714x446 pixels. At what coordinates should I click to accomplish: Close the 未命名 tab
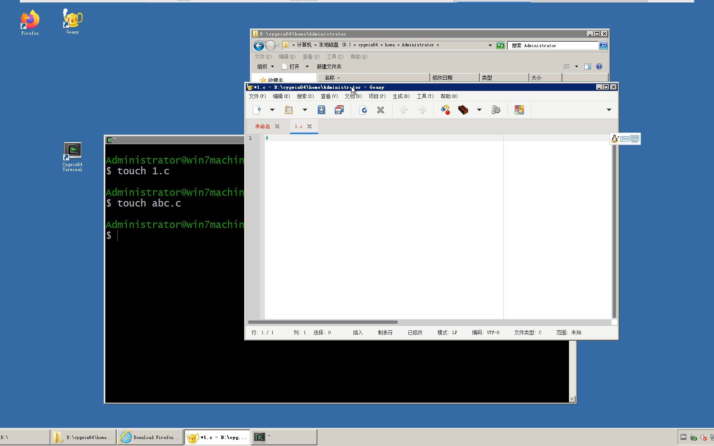277,126
